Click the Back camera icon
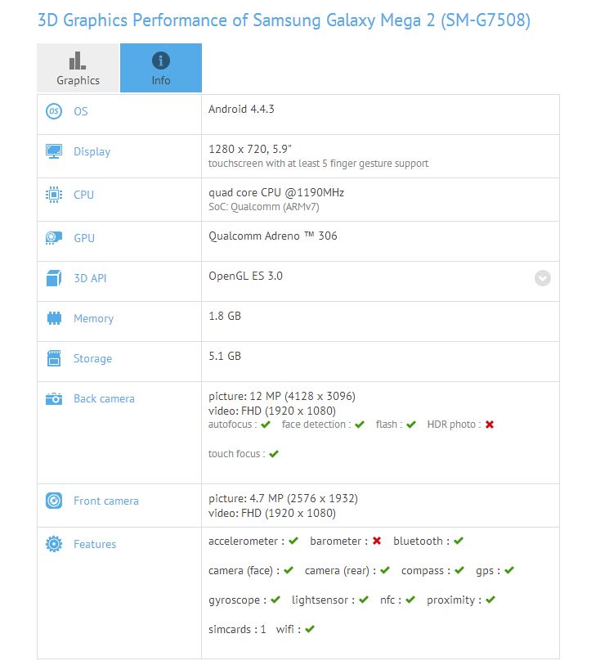 point(54,398)
